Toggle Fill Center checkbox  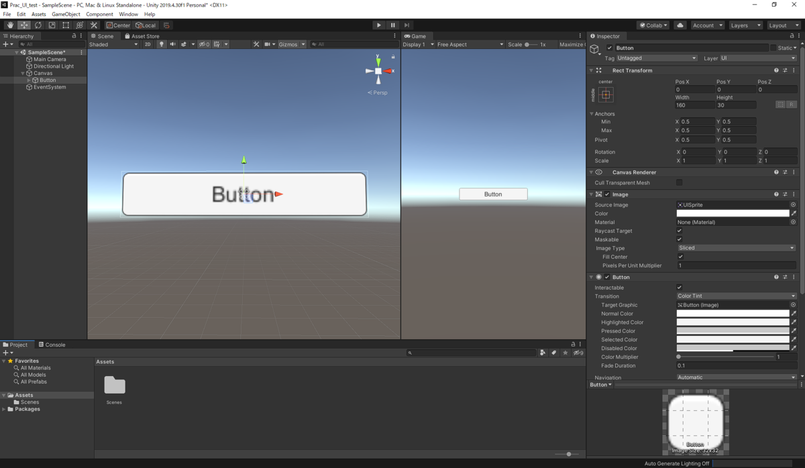click(680, 257)
